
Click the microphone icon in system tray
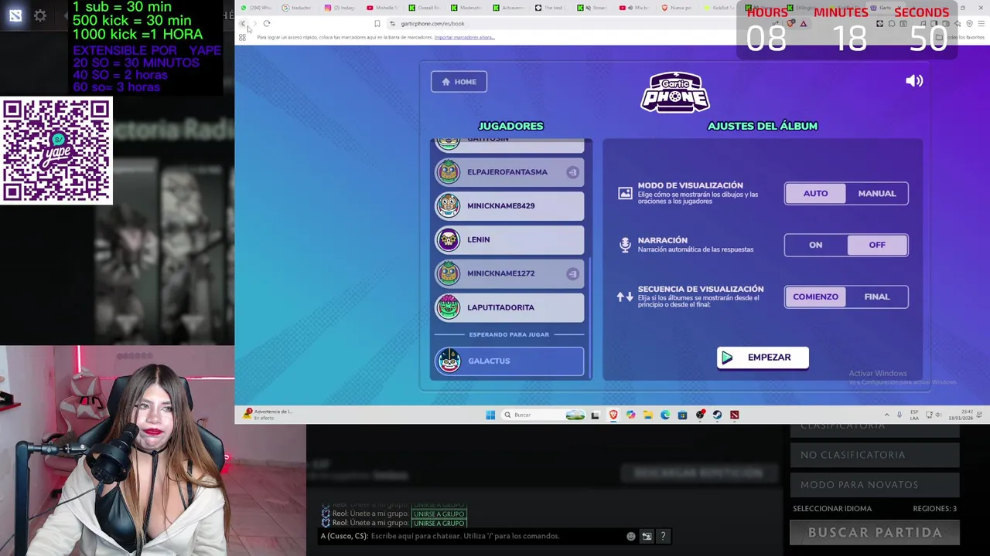899,415
